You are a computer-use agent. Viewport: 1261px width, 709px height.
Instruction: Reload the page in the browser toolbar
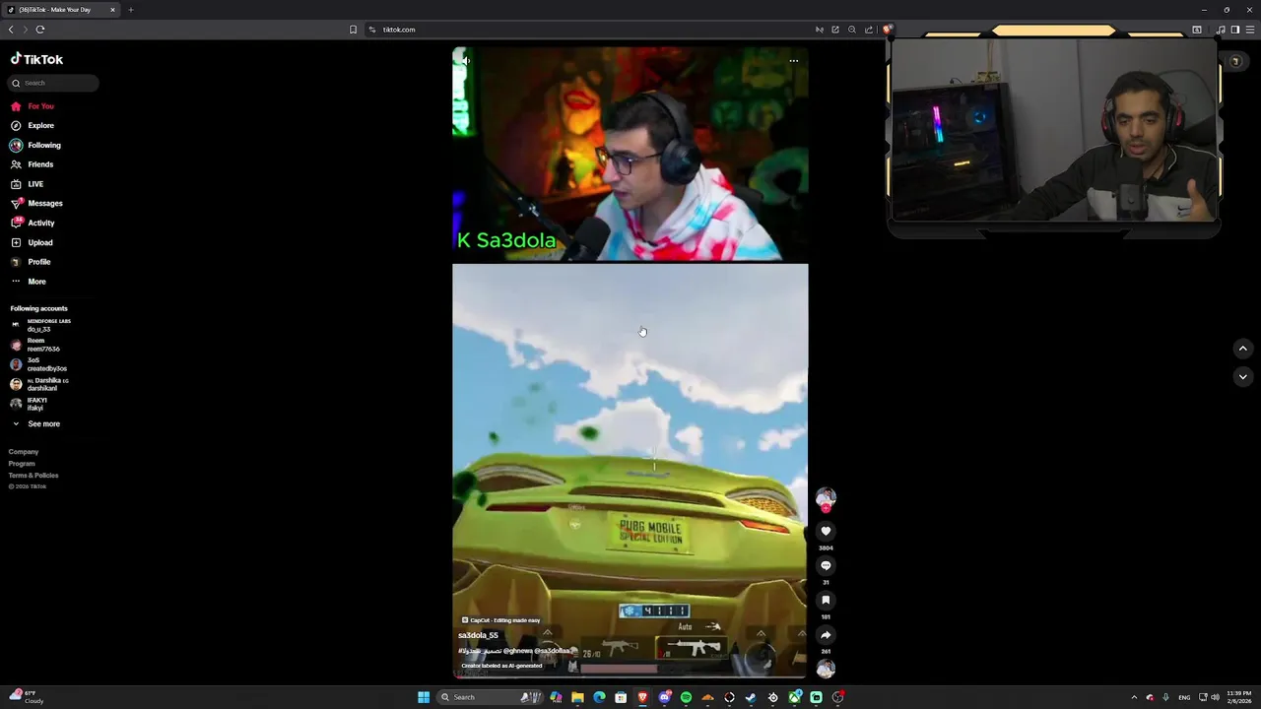pos(40,30)
